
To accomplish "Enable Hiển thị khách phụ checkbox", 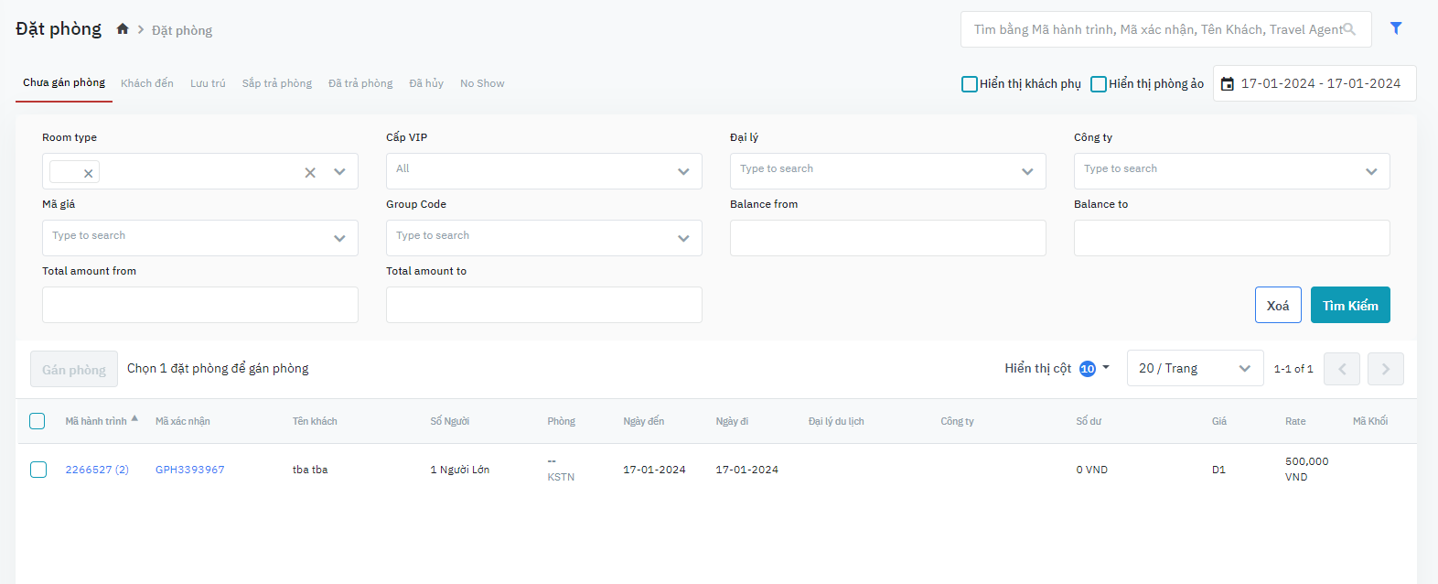I will pos(970,84).
